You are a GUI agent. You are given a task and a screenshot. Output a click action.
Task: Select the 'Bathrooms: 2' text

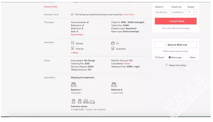[77, 26]
